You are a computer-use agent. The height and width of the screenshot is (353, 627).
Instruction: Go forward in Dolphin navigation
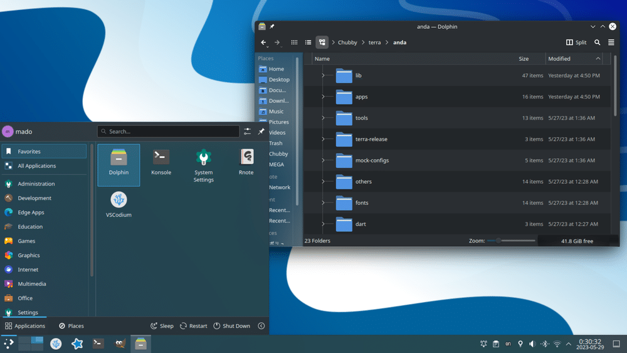coord(277,43)
